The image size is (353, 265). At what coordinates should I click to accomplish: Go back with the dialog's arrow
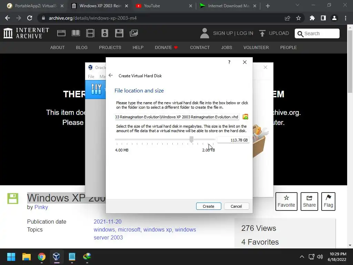(111, 76)
